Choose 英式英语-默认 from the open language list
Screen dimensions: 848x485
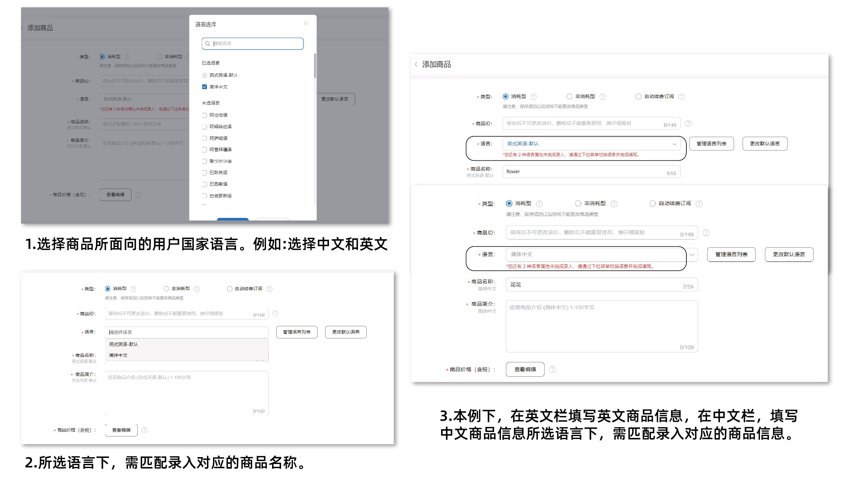click(x=124, y=344)
